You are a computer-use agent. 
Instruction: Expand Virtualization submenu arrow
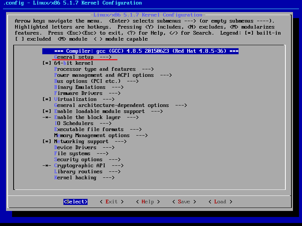109,99
